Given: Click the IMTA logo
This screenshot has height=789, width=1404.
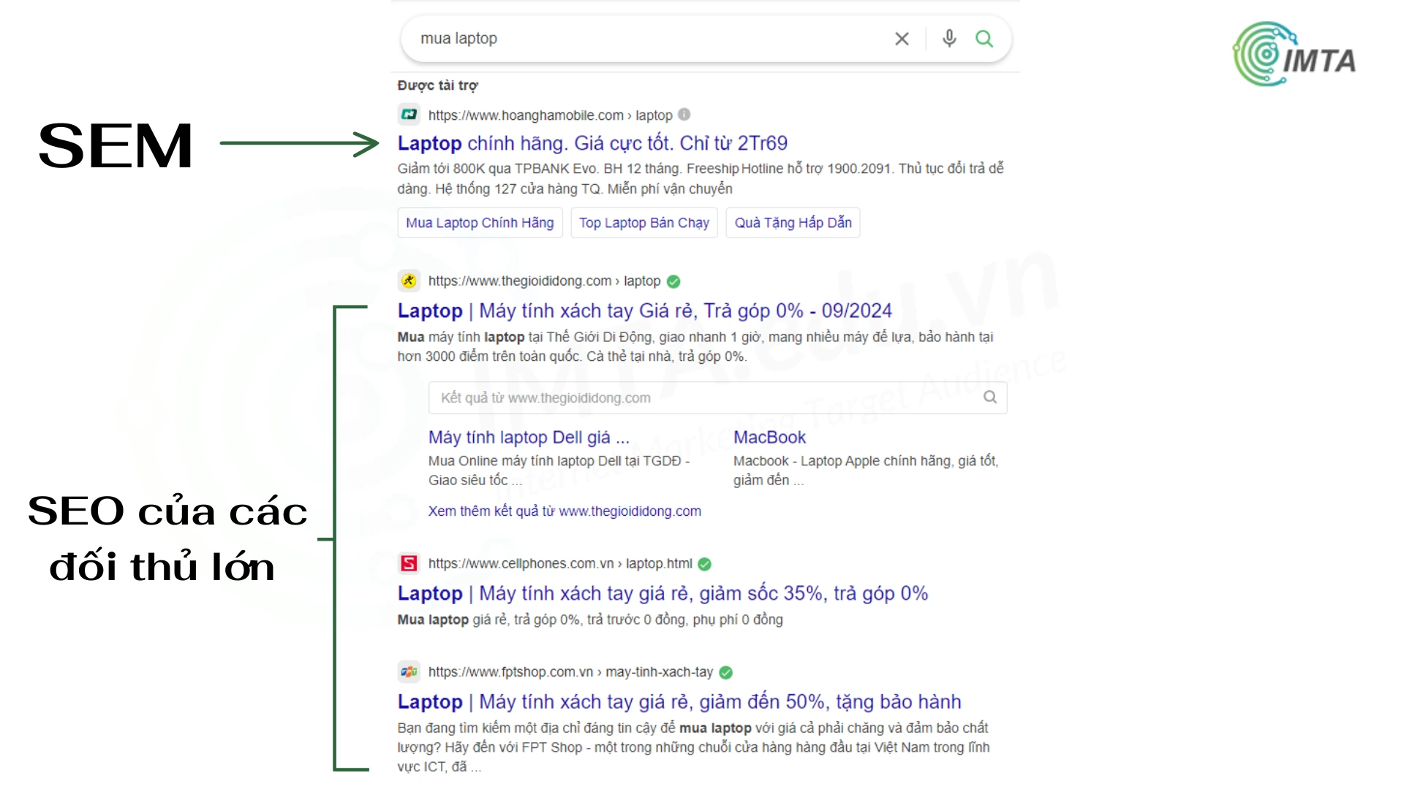Looking at the screenshot, I should coord(1294,54).
